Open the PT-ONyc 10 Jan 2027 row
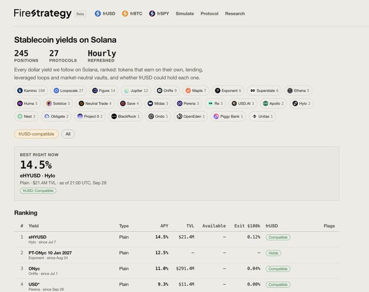The height and width of the screenshot is (292, 369). point(177,255)
